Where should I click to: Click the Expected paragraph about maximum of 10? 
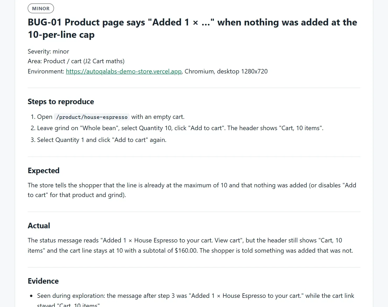192,190
